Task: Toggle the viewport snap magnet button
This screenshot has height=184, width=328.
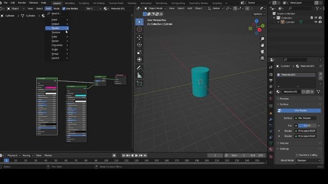Action: click(x=235, y=9)
